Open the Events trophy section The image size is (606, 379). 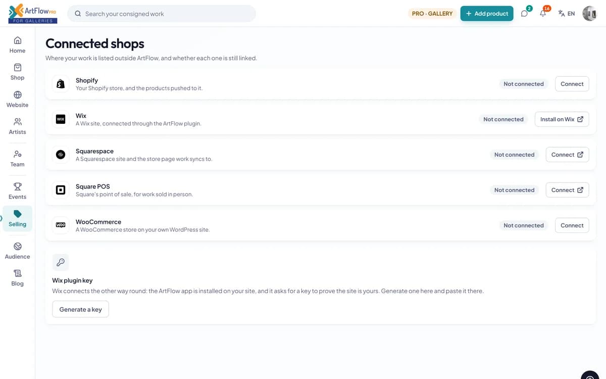[x=17, y=191]
